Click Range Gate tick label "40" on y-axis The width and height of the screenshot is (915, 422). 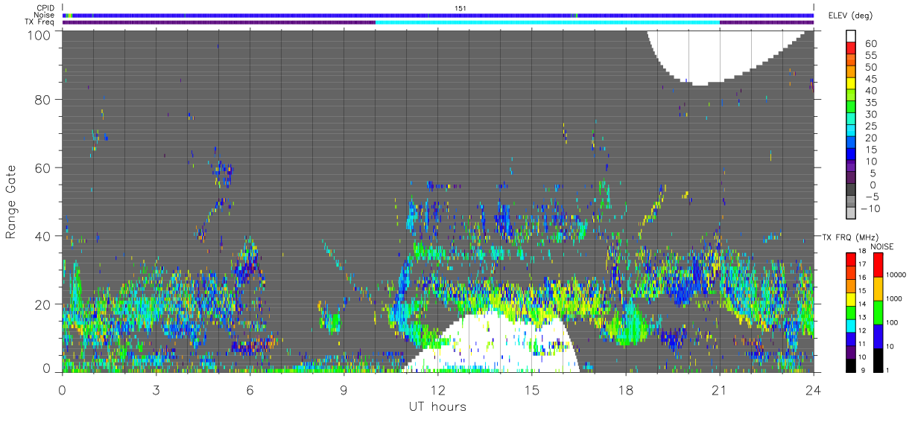[42, 236]
